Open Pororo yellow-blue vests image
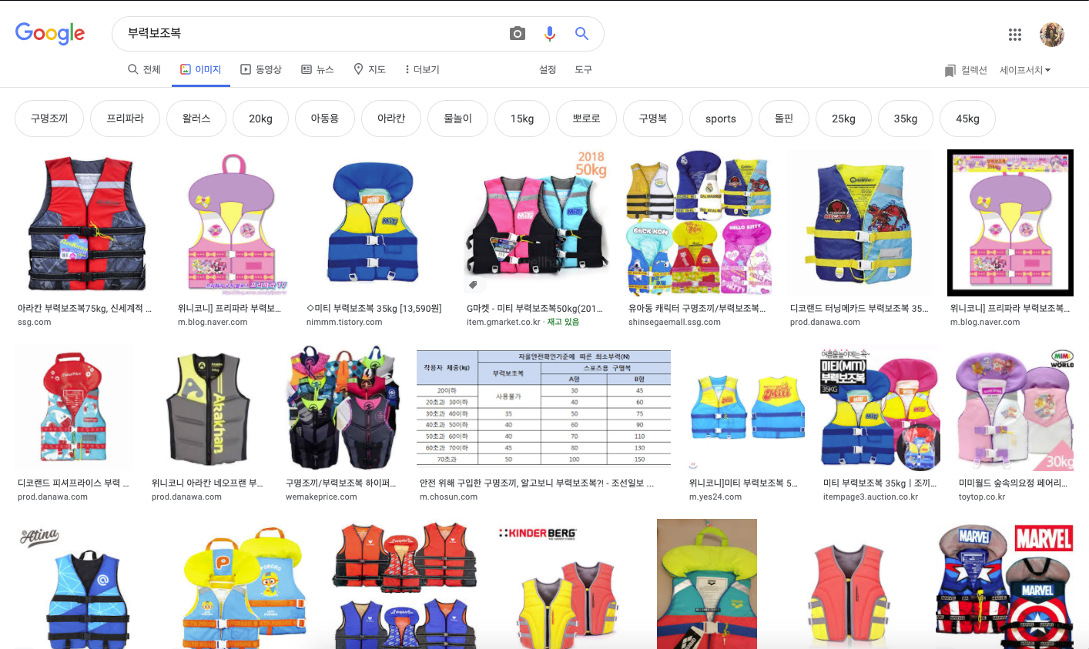 245,584
